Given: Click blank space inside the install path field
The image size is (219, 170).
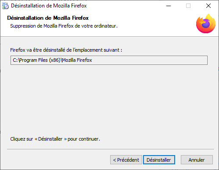Looking at the screenshot, I should [149, 60].
